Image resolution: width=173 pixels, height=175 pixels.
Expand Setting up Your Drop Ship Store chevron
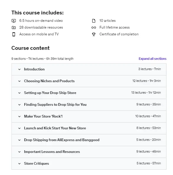pos(19,93)
